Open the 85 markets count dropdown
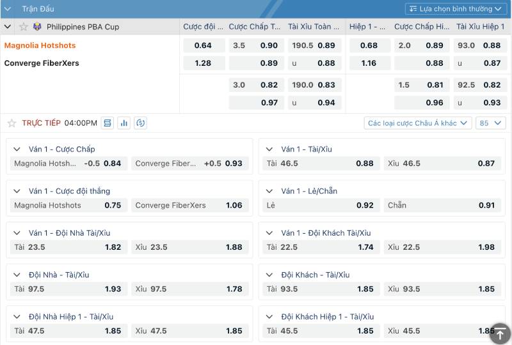 (x=490, y=123)
